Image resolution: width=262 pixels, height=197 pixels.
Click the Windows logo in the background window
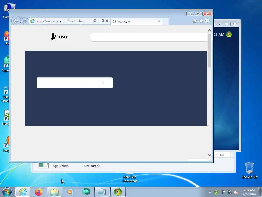pyautogui.click(x=229, y=34)
